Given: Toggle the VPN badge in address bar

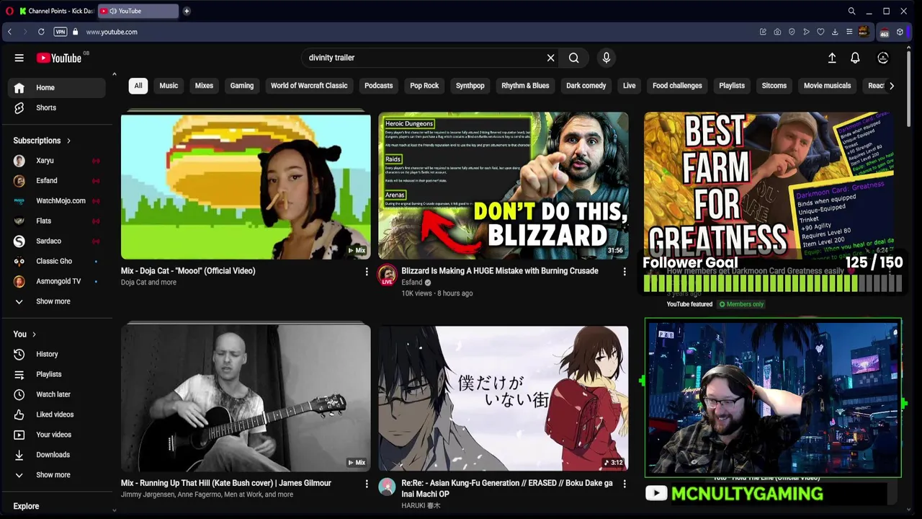Looking at the screenshot, I should click(x=61, y=32).
